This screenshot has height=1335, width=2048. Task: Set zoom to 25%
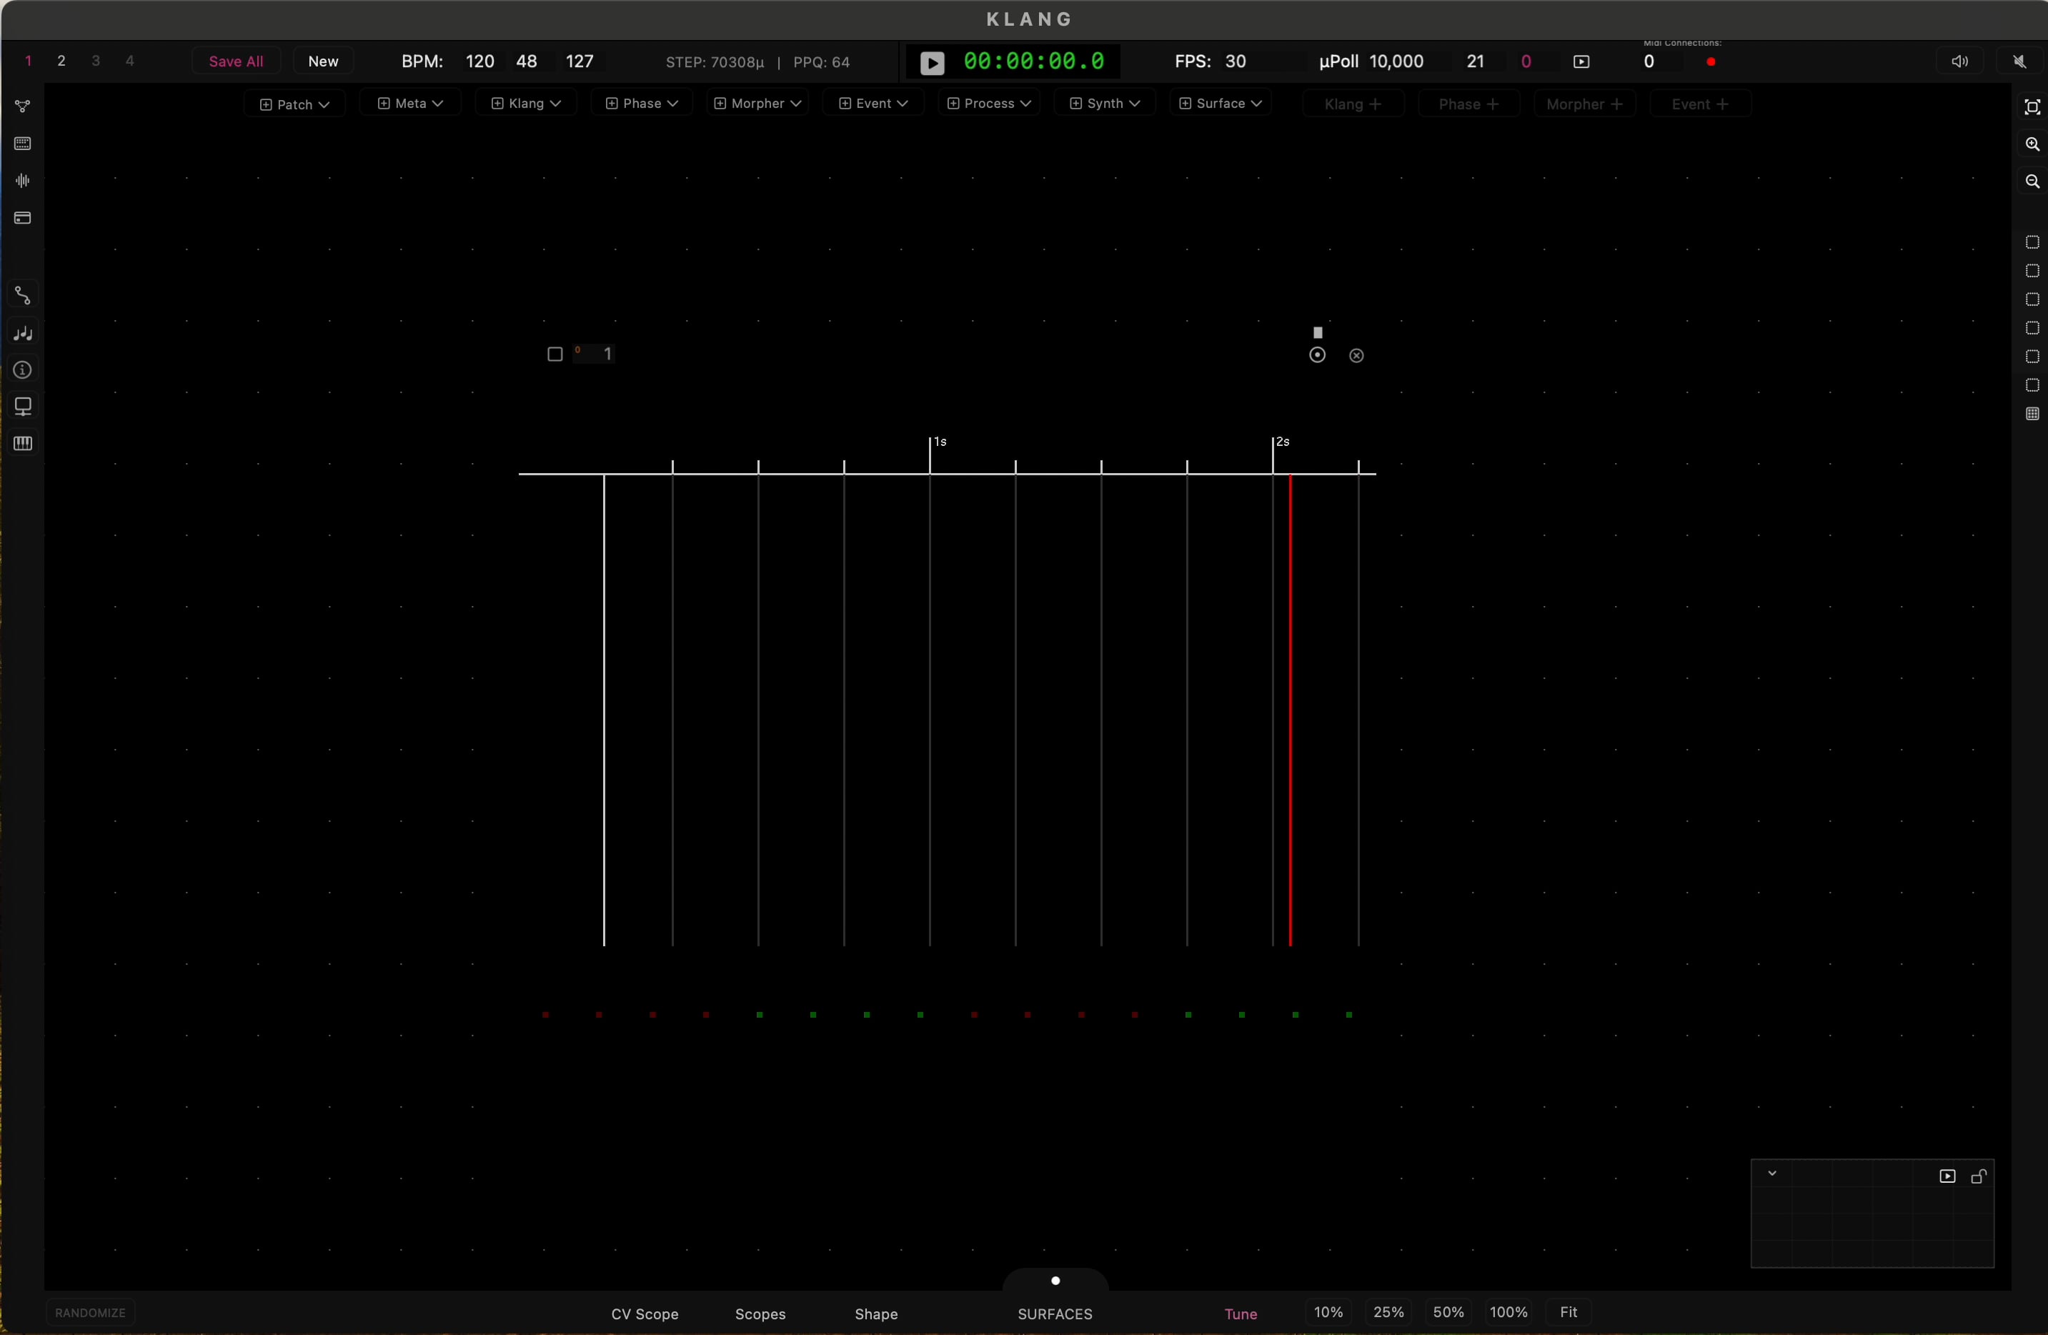[1388, 1313]
